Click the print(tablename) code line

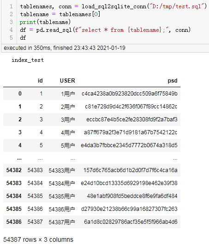45,22
